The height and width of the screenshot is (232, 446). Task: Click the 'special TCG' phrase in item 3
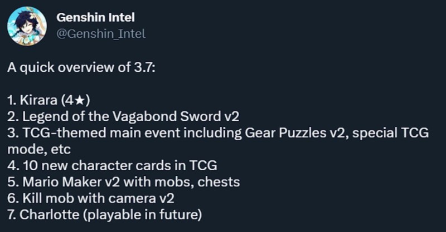[x=390, y=133]
